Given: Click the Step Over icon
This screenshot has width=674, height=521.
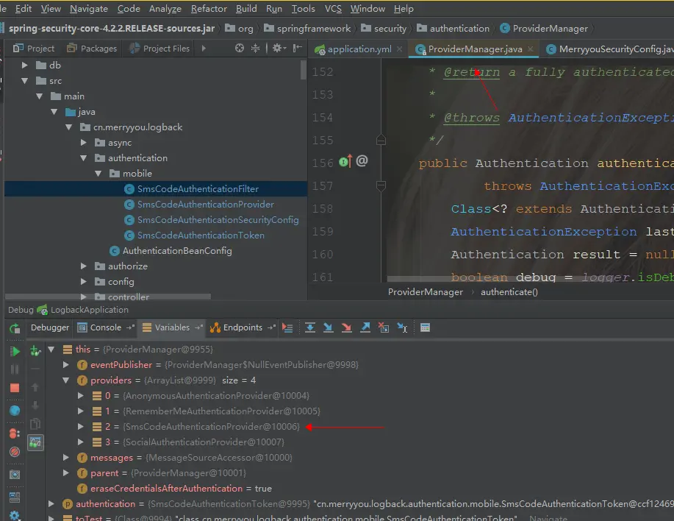Looking at the screenshot, I should pyautogui.click(x=310, y=327).
